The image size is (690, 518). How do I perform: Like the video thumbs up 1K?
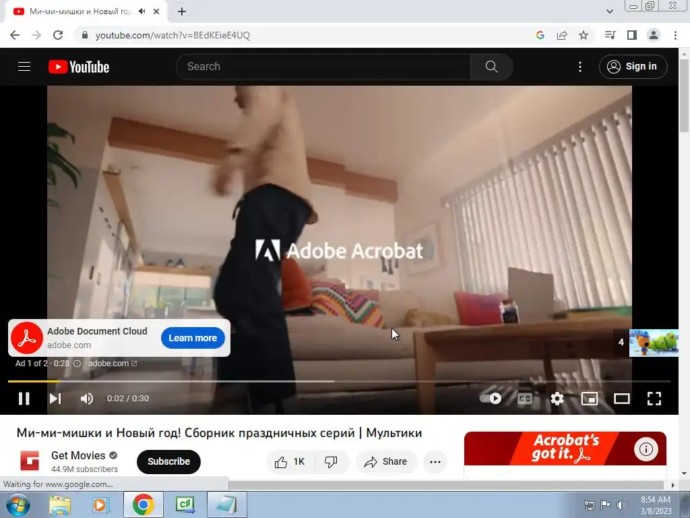coord(290,461)
